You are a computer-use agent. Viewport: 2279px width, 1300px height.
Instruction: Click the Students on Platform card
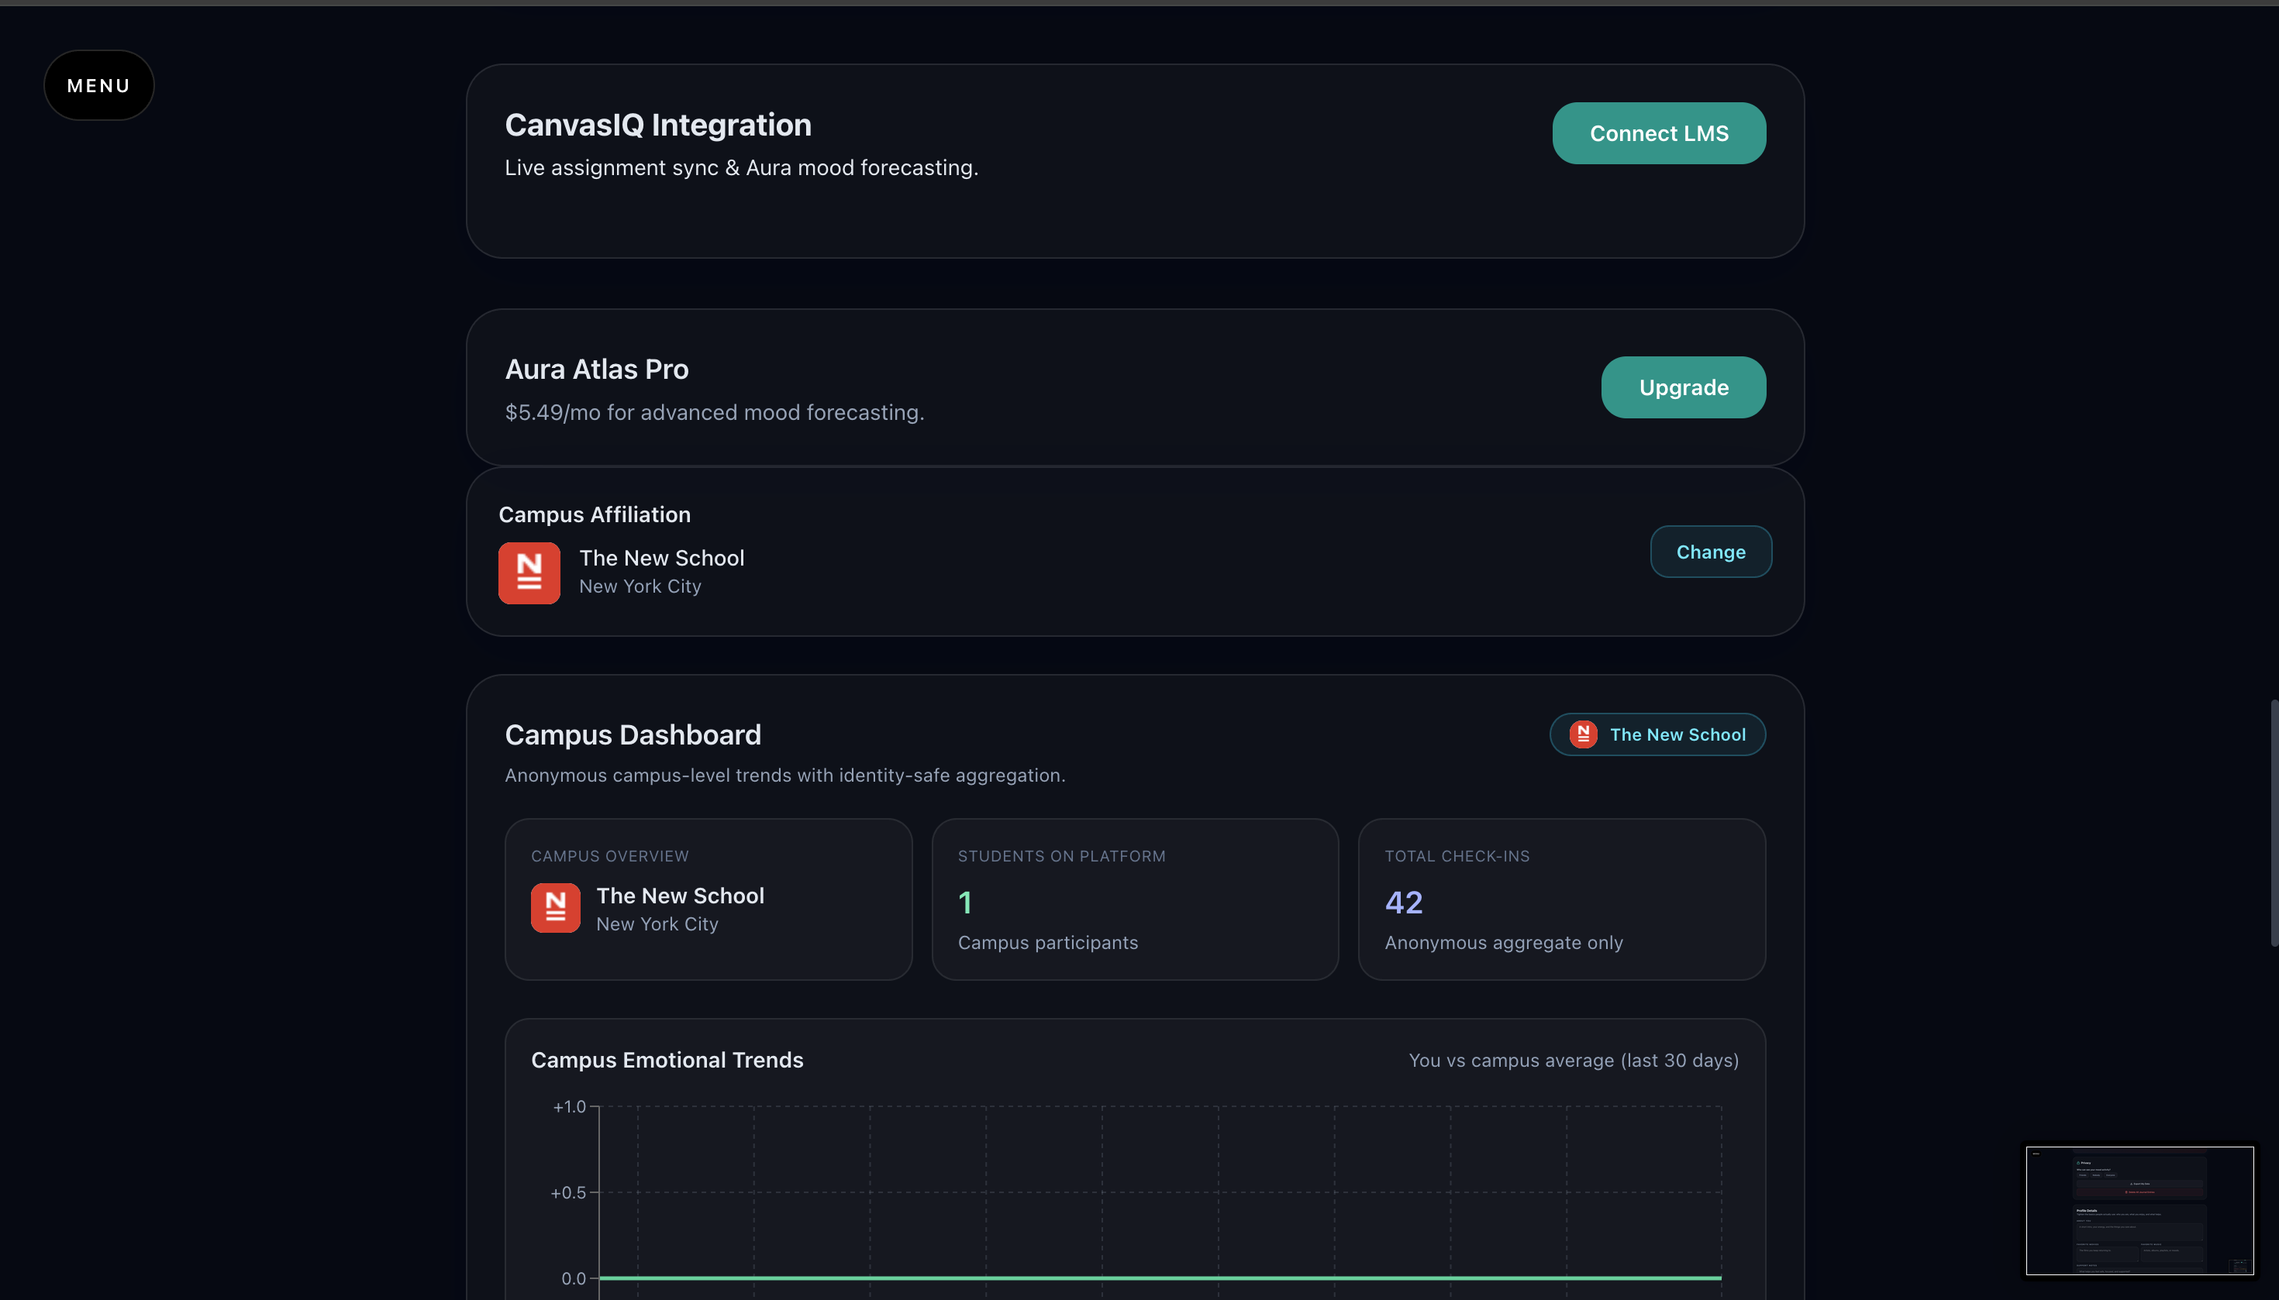coord(1134,898)
